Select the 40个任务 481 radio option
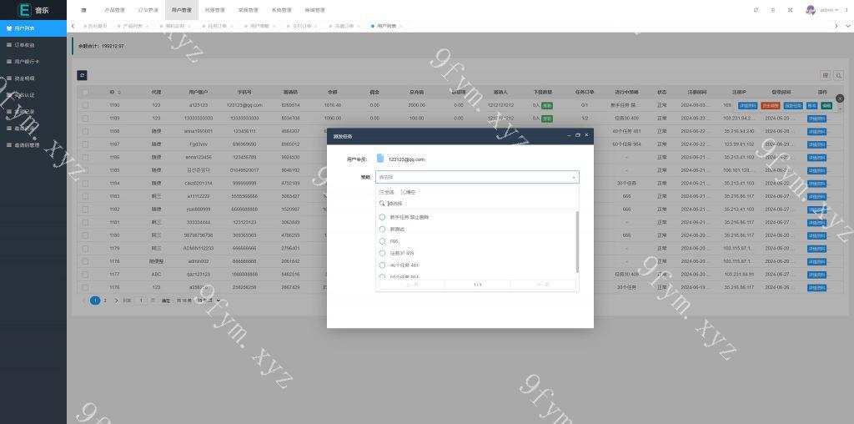This screenshot has width=854, height=424. (x=382, y=265)
